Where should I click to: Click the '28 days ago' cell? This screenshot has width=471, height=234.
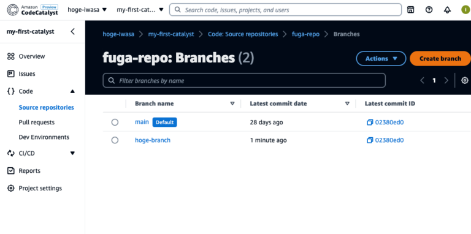(x=266, y=122)
